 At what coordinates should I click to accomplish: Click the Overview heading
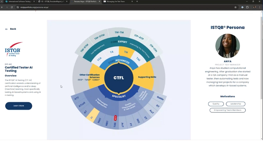(11, 76)
